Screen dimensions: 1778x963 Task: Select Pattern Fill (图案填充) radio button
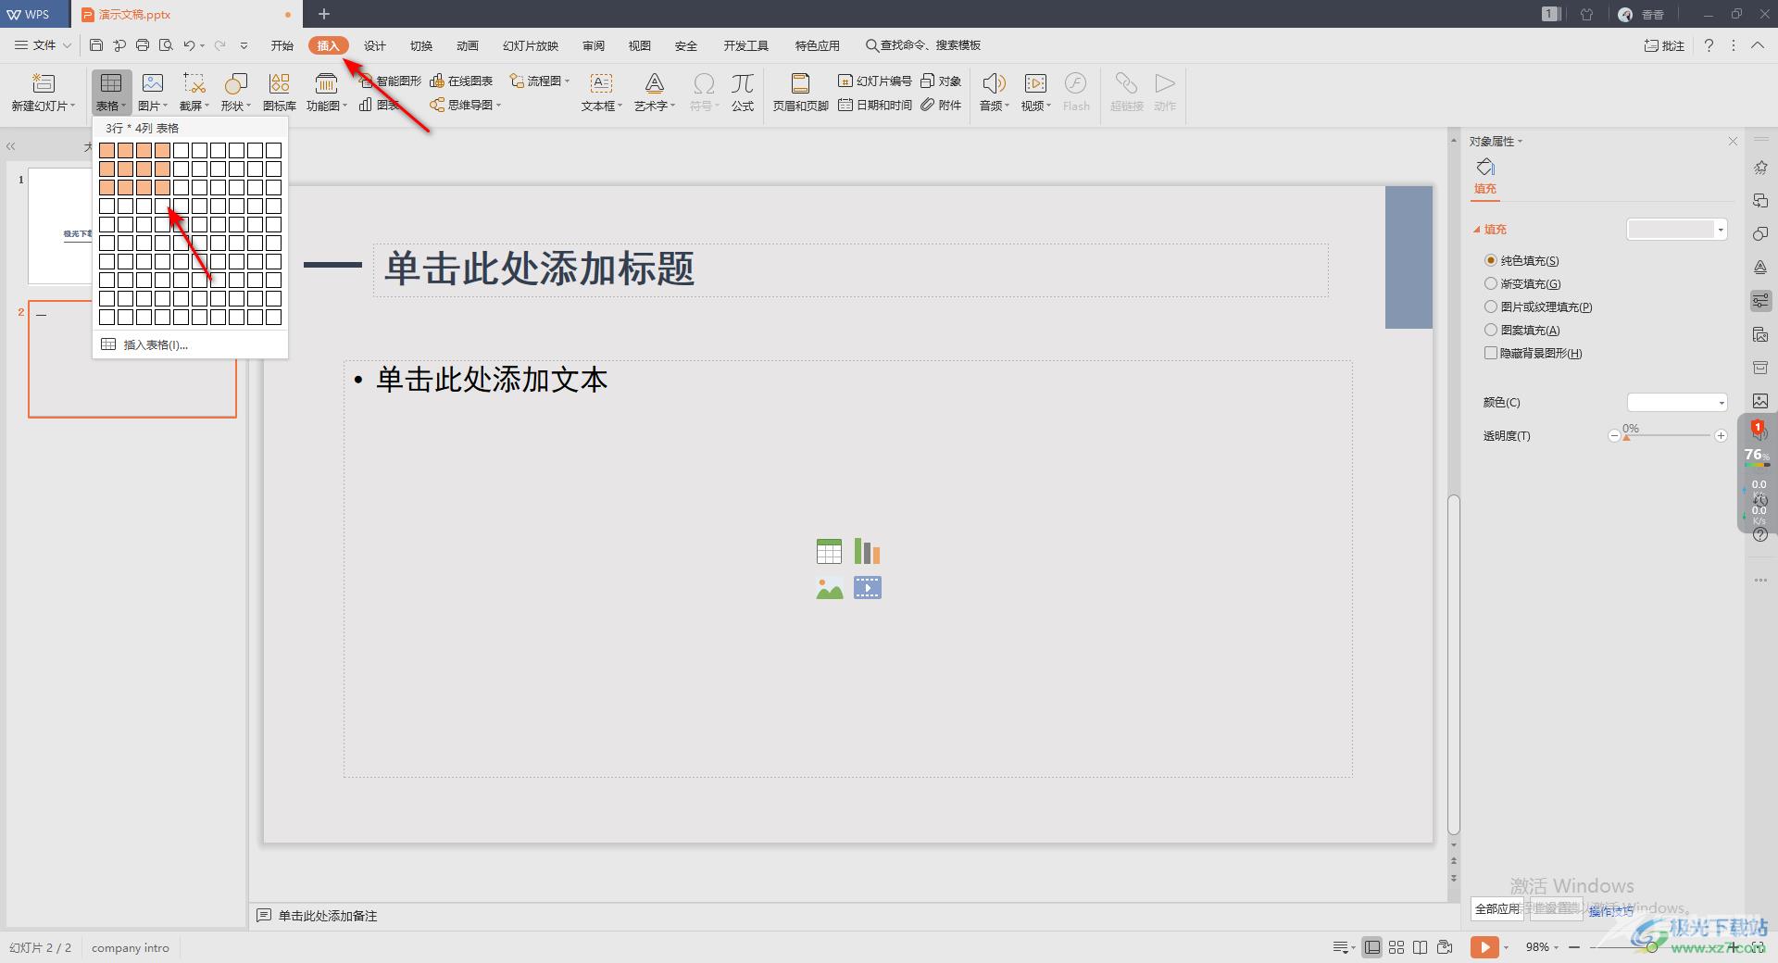pos(1491,330)
